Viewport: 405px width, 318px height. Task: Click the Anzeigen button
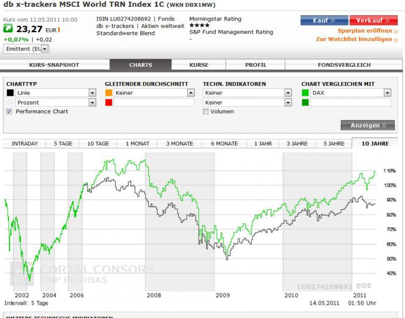pyautogui.click(x=368, y=125)
